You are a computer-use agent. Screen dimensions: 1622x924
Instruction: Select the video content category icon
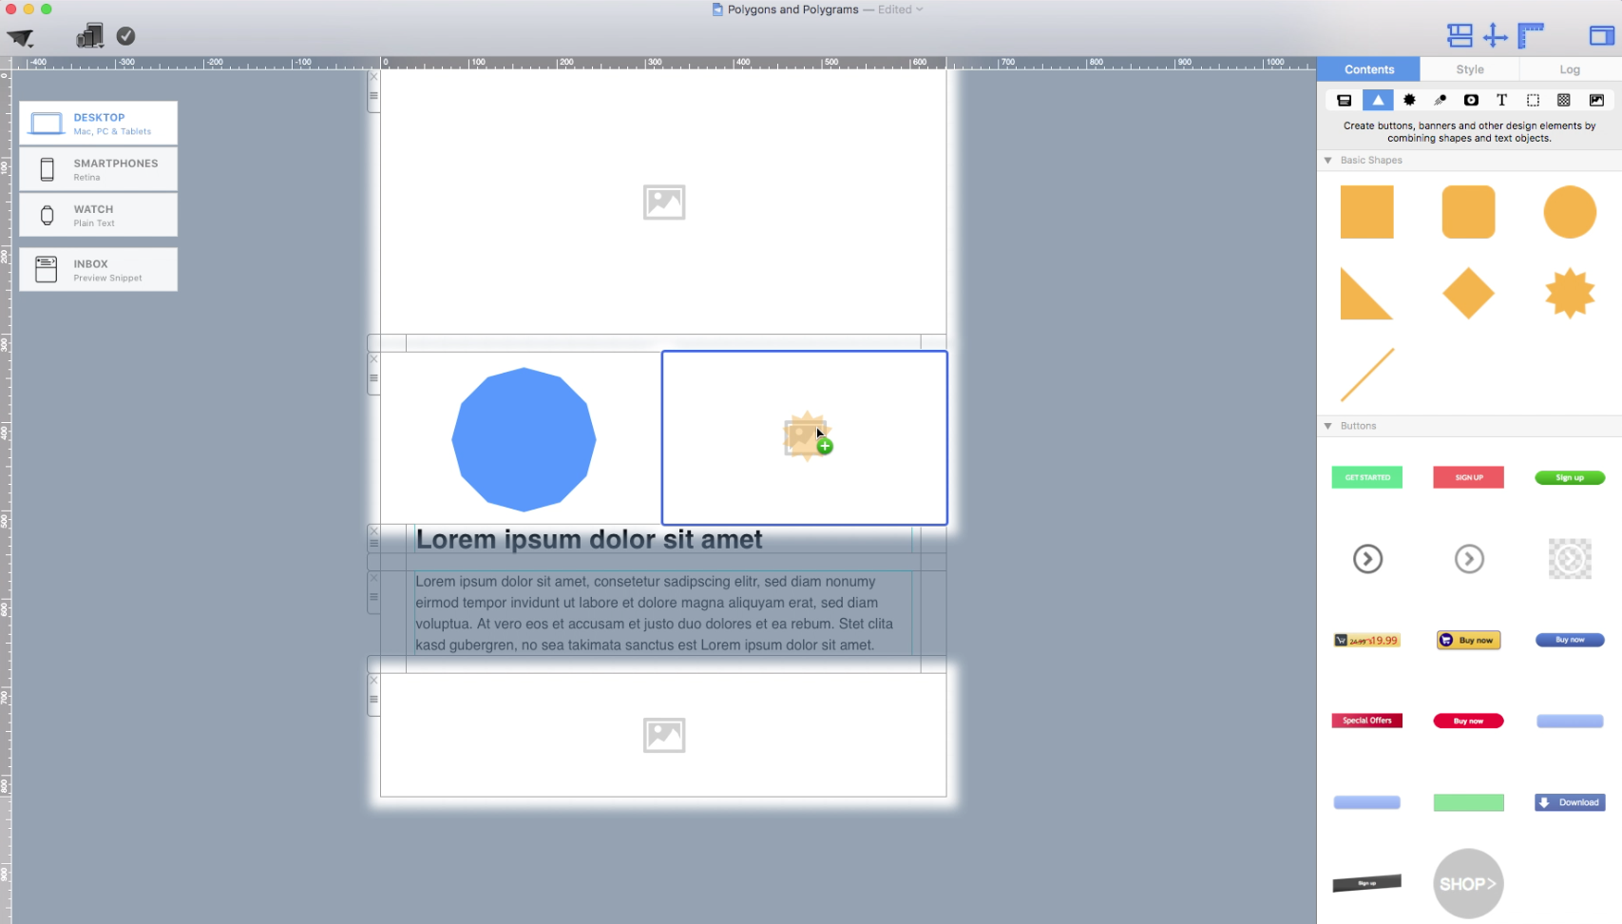[1470, 100]
